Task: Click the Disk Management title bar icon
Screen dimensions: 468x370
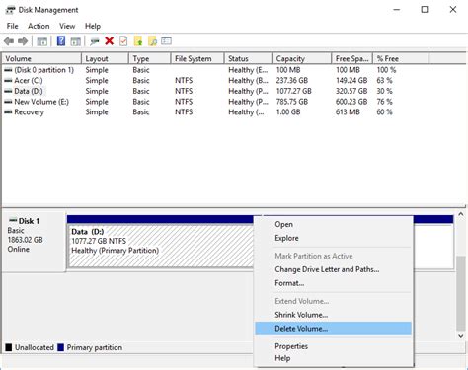Action: pyautogui.click(x=10, y=10)
